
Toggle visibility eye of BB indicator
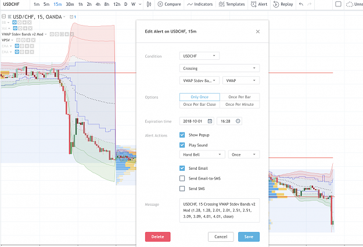coord(15,23)
